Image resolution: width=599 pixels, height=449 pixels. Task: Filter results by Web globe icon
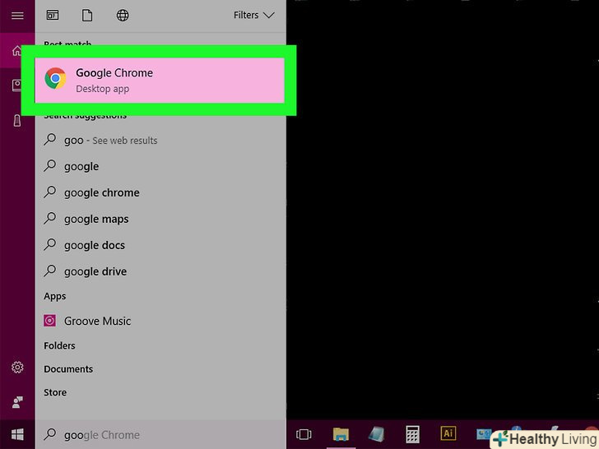pos(123,16)
